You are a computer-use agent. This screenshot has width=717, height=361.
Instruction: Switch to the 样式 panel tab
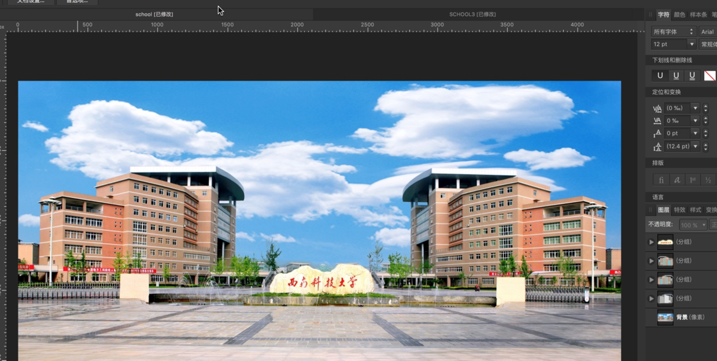coord(696,210)
